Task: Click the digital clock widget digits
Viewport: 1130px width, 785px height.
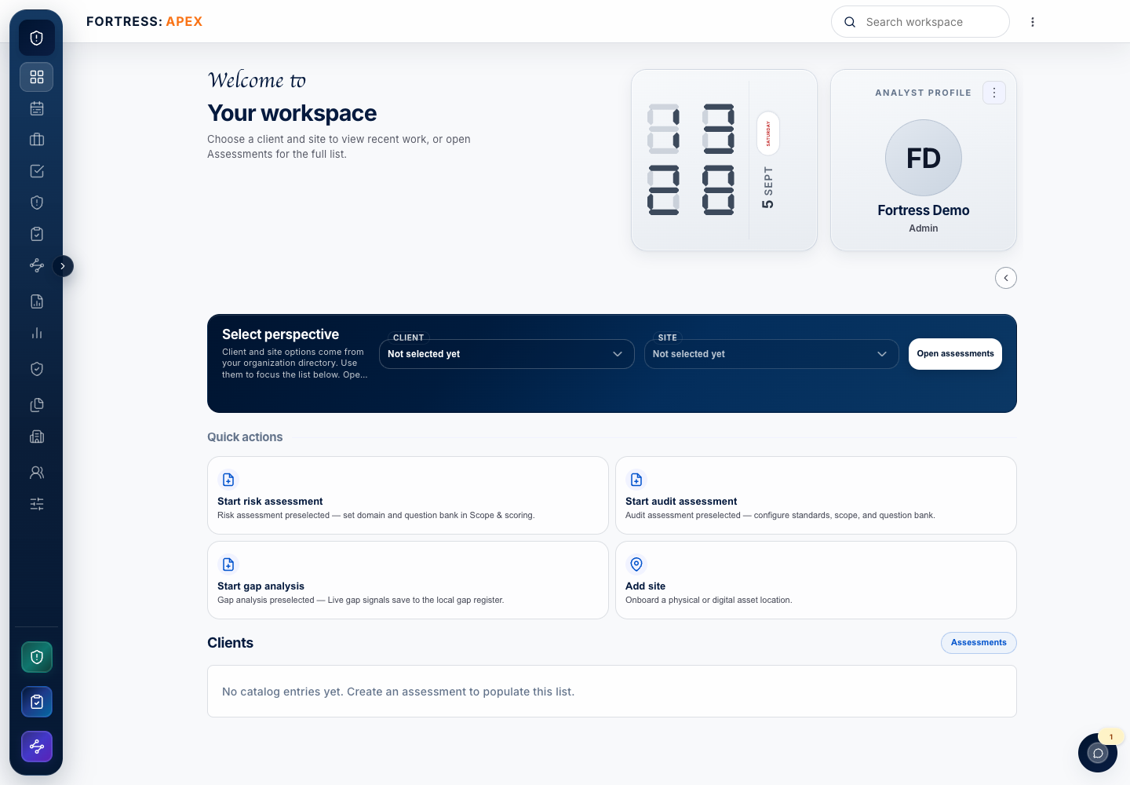Action: point(691,159)
